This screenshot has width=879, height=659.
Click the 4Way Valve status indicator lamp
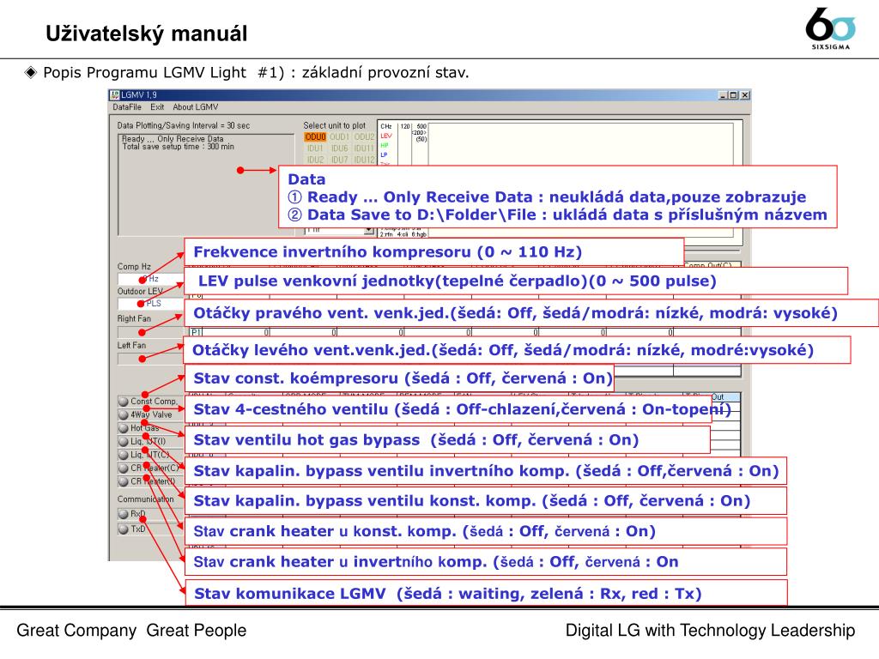tap(124, 414)
